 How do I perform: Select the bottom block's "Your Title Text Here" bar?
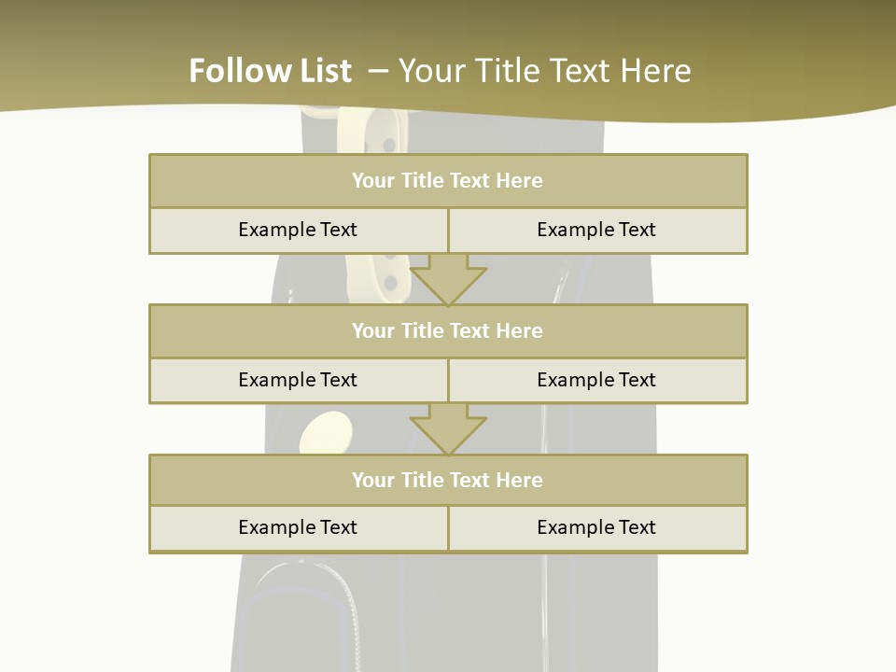coord(448,481)
